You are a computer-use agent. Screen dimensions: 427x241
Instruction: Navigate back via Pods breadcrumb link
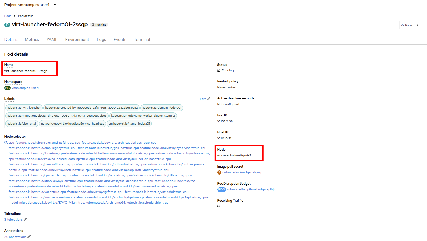[x=8, y=16]
